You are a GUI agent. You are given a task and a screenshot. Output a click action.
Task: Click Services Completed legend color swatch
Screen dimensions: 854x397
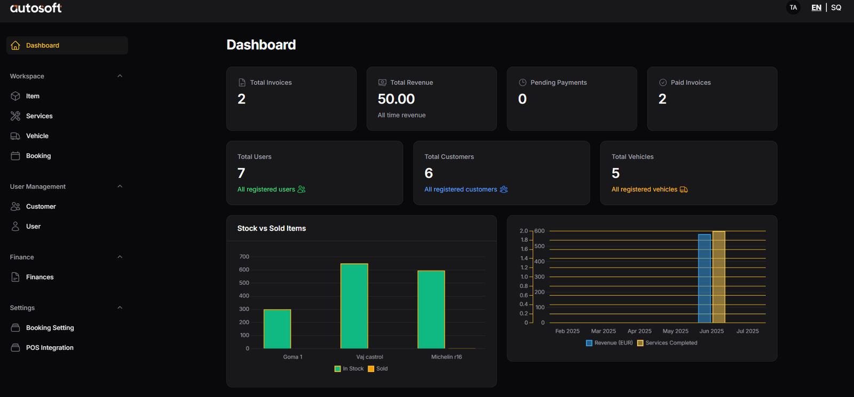point(640,343)
